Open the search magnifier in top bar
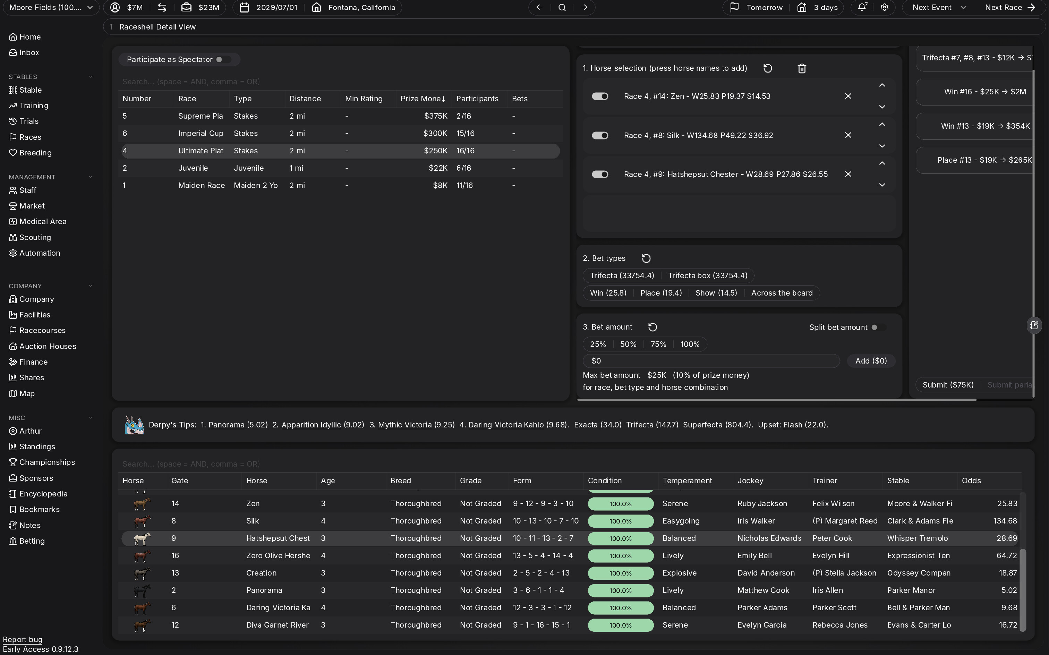Image resolution: width=1049 pixels, height=655 pixels. coord(562,7)
